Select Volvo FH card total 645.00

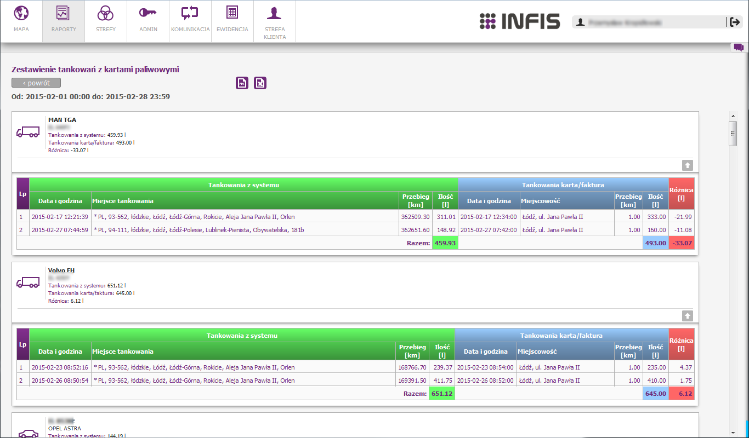[656, 394]
